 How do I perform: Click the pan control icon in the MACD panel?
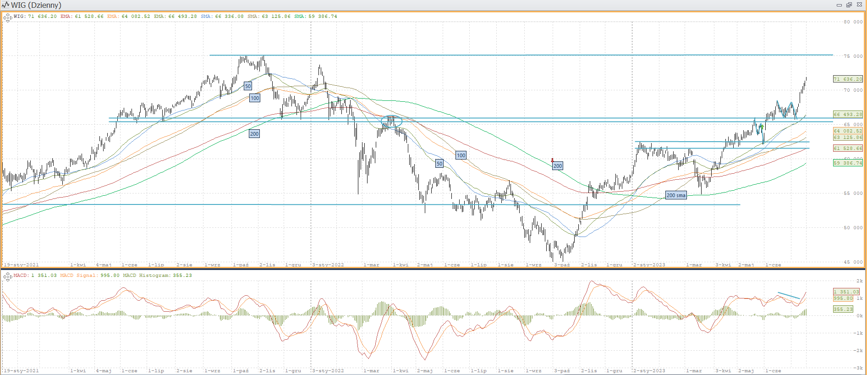click(7, 276)
